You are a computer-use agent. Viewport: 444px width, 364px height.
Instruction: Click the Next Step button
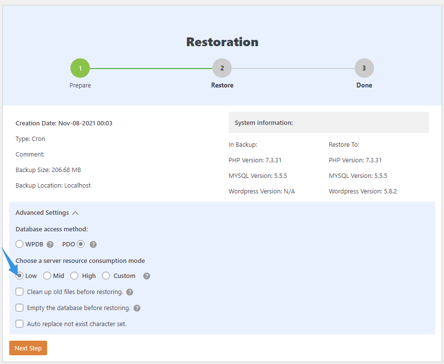point(28,348)
